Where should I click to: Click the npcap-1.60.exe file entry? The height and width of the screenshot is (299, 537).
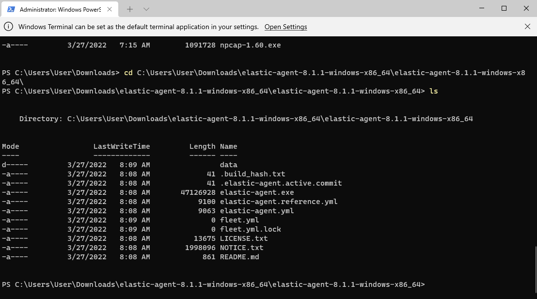pyautogui.click(x=250, y=45)
